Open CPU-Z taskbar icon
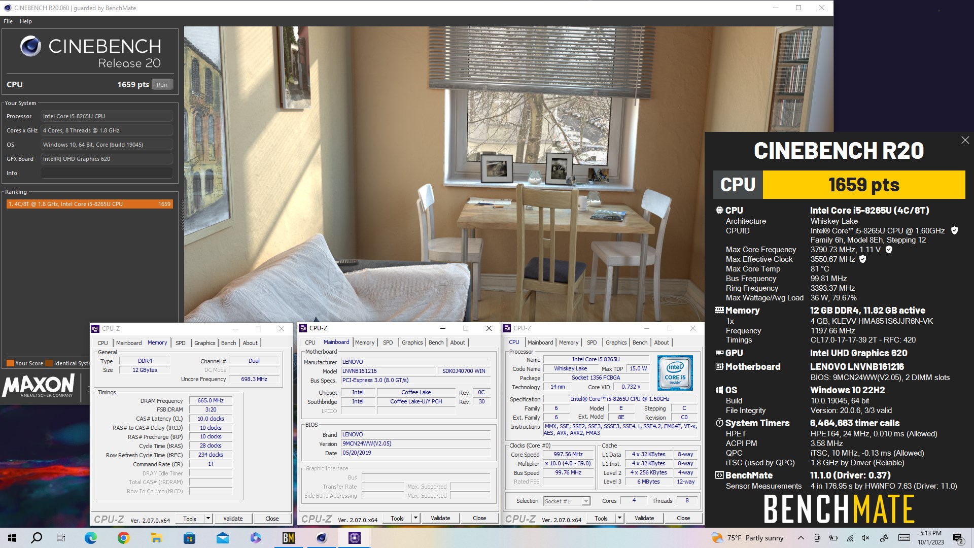This screenshot has width=974, height=548. pyautogui.click(x=355, y=538)
